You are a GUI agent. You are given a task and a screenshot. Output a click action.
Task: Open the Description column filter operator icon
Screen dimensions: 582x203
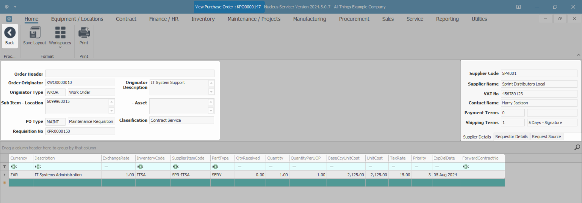[38, 166]
